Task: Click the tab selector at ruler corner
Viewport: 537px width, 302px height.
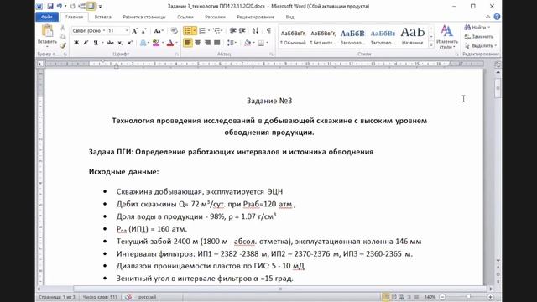Action: tap(40, 64)
